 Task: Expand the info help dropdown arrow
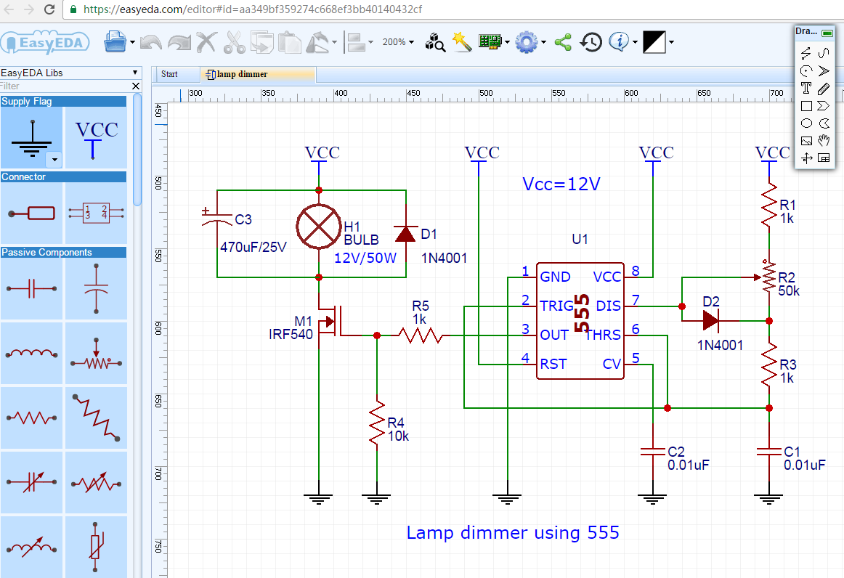[636, 42]
